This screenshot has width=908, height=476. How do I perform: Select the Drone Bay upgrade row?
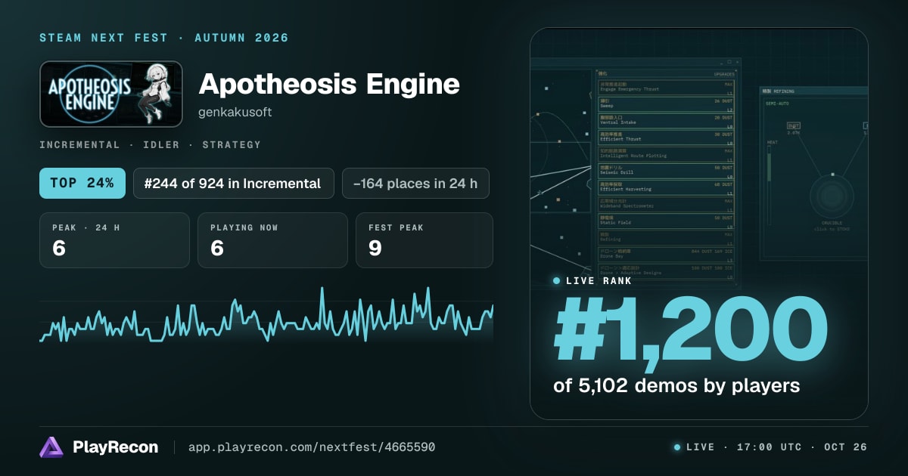[x=666, y=254]
